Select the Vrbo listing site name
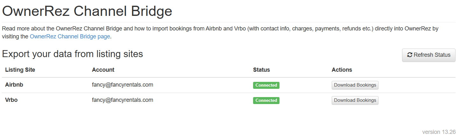The width and height of the screenshot is (460, 138). click(x=11, y=100)
